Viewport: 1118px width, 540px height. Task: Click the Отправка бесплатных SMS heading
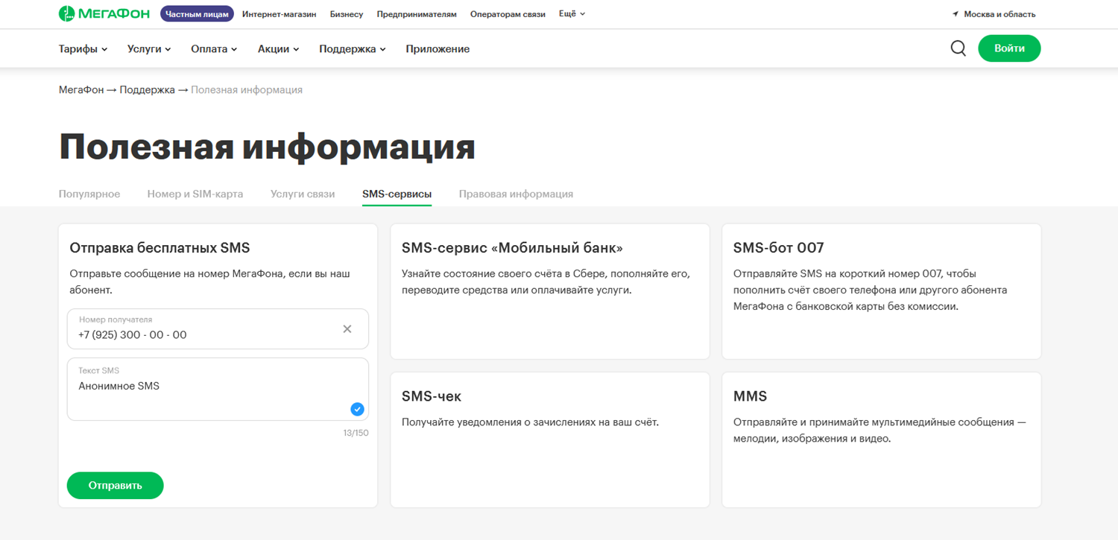click(x=160, y=248)
